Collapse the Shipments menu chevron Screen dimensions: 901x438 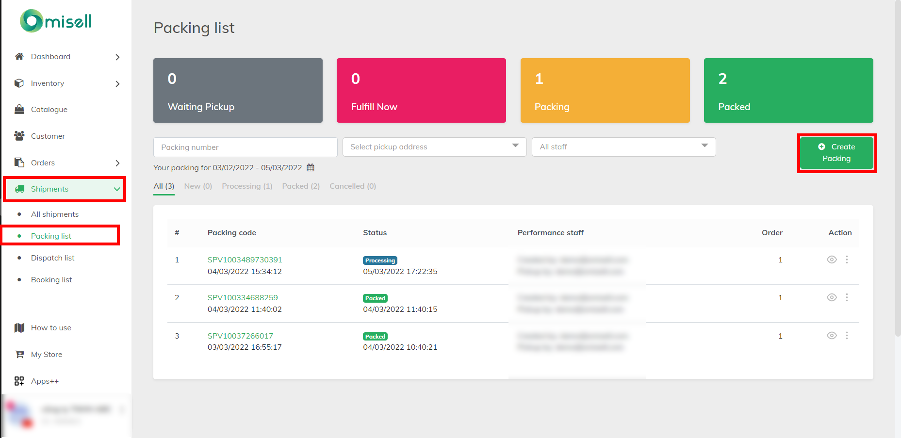[x=117, y=189]
